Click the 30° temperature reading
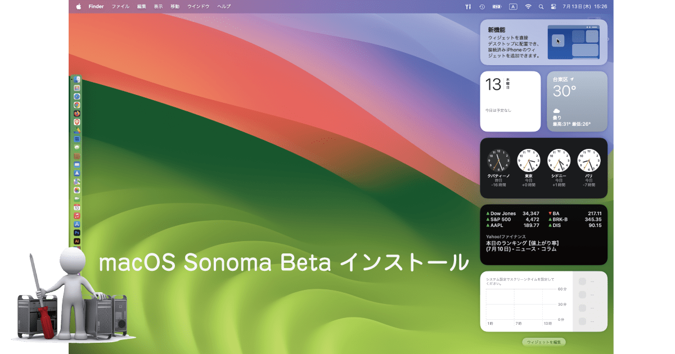675x354 pixels. 564,91
